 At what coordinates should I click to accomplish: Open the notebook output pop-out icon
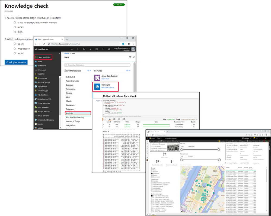coord(124,119)
